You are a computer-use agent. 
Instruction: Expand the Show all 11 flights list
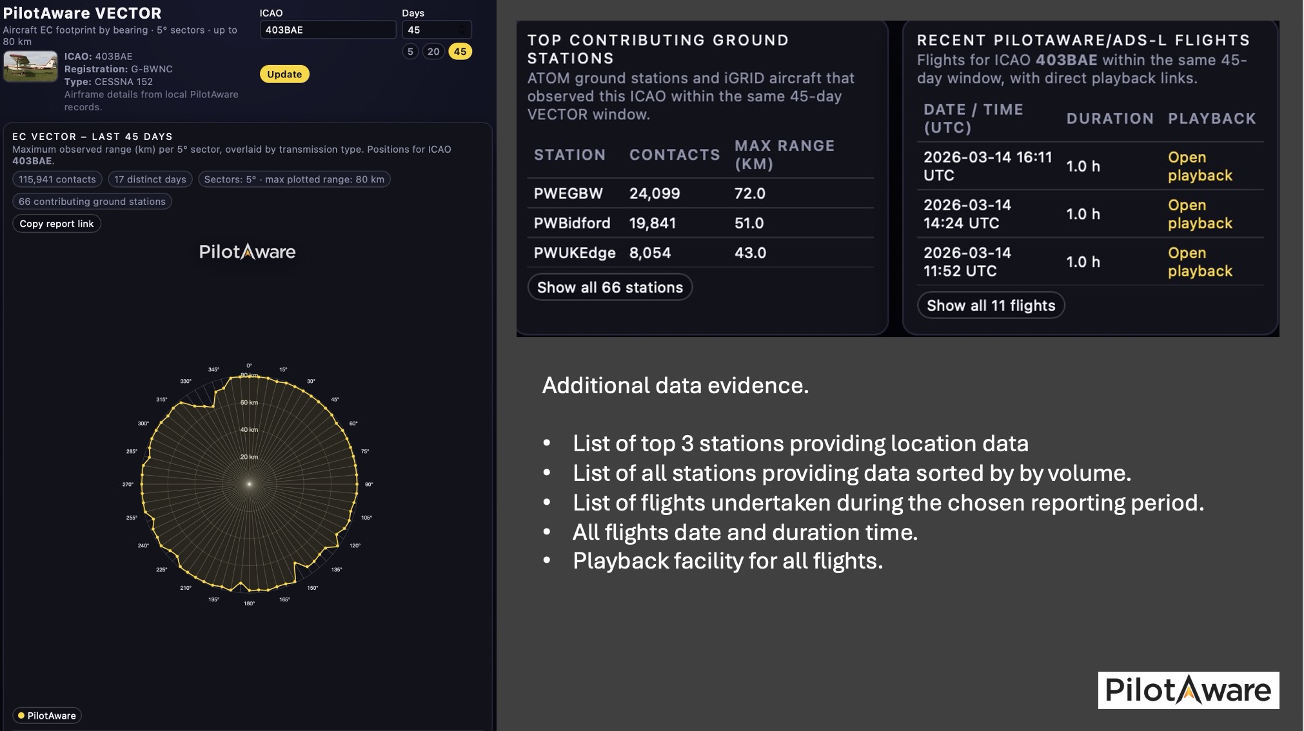[x=991, y=306]
